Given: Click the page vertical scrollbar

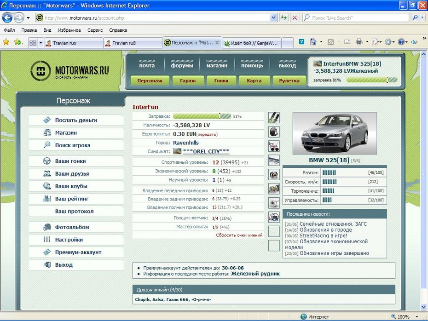Looking at the screenshot, I should tap(424, 181).
